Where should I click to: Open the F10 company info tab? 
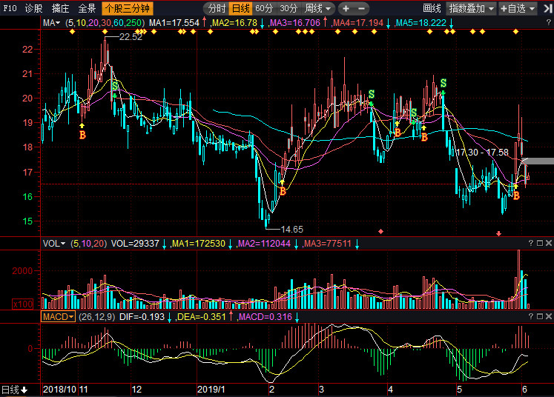coord(10,8)
